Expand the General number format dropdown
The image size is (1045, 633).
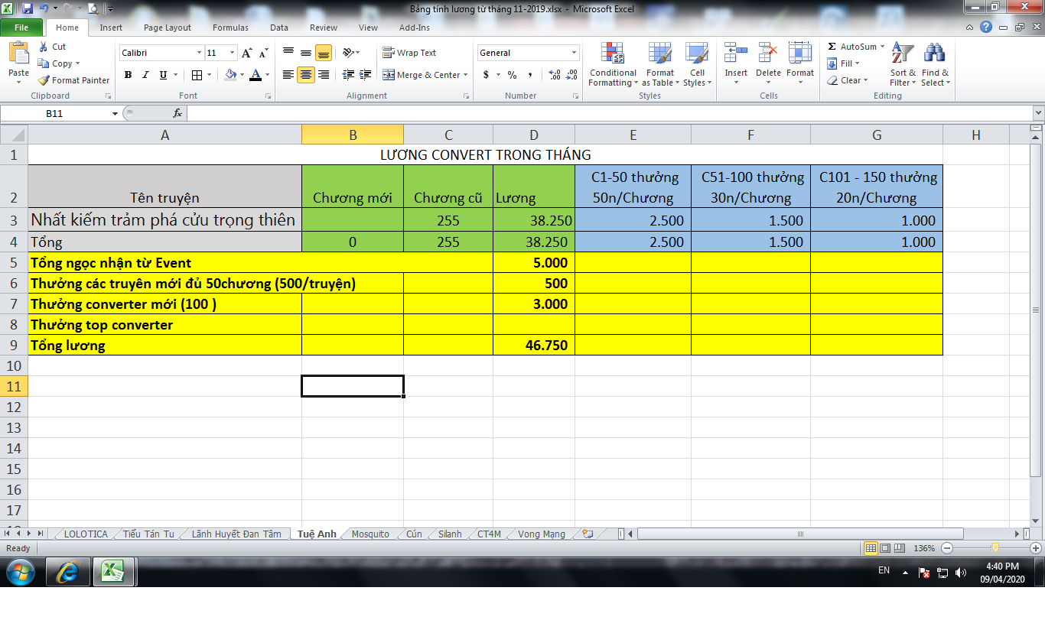tap(574, 53)
